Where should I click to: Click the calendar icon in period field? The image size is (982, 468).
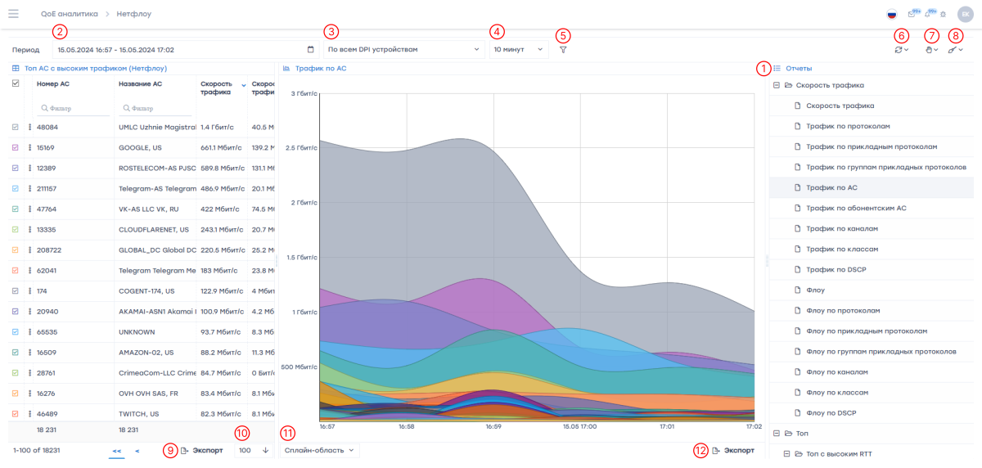(x=310, y=50)
